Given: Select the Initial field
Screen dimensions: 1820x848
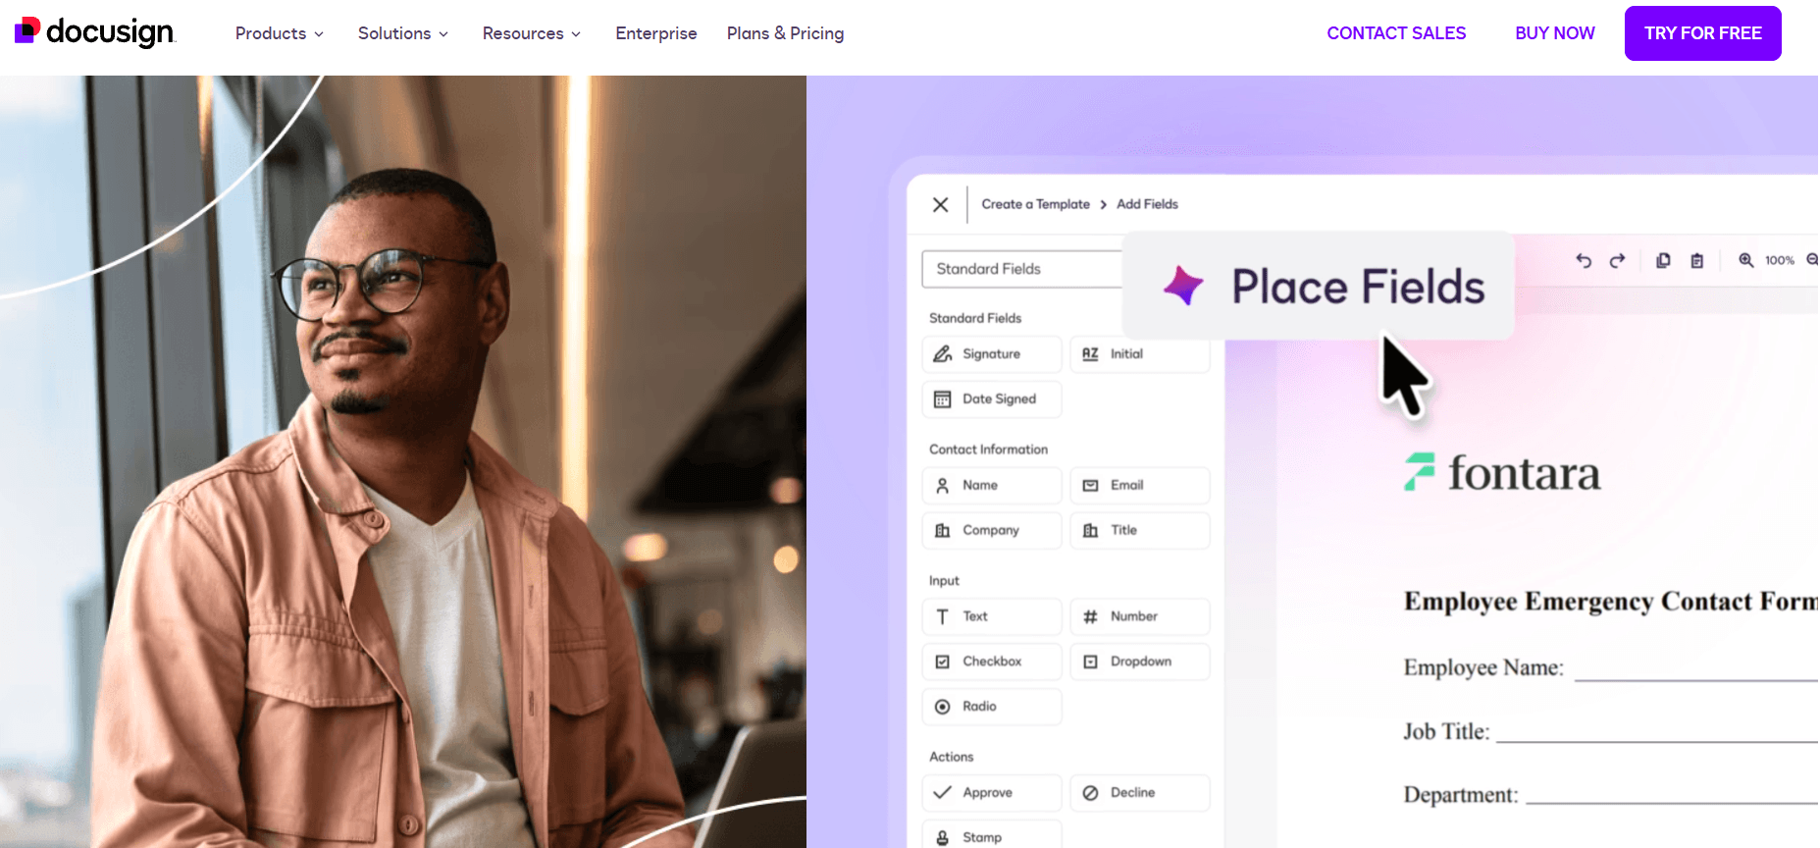Looking at the screenshot, I should click(1140, 354).
